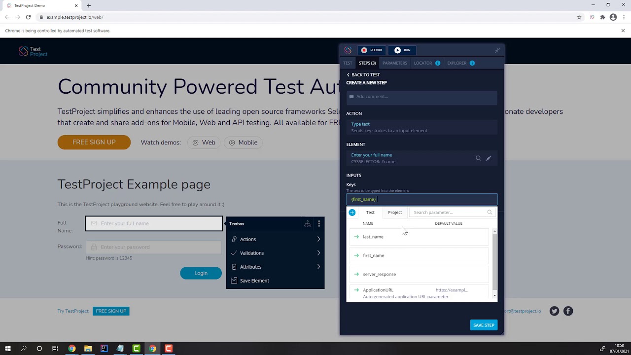Viewport: 631px width, 355px height.
Task: Click the Login button
Action: (x=201, y=273)
